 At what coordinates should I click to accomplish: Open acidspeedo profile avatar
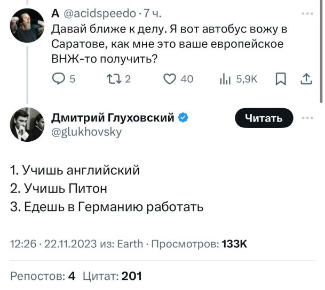pos(27,25)
